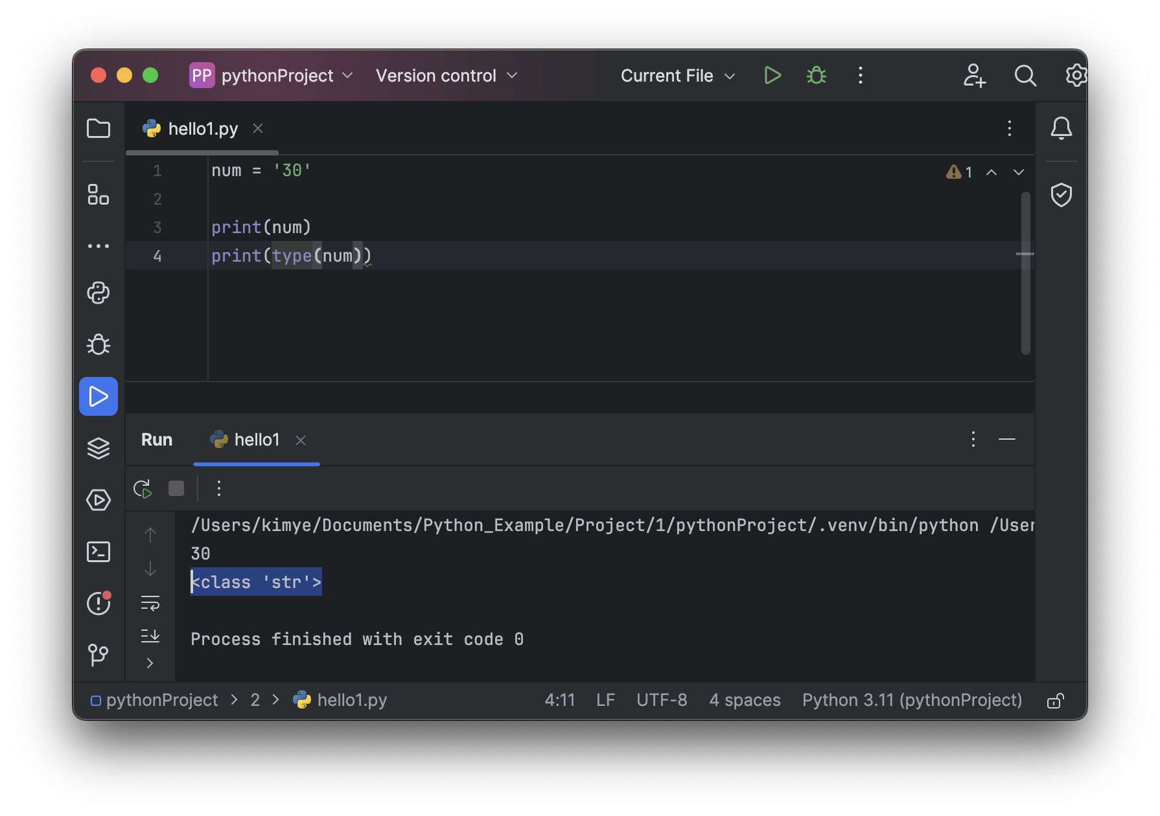Open the Problems tool window

pos(99,604)
